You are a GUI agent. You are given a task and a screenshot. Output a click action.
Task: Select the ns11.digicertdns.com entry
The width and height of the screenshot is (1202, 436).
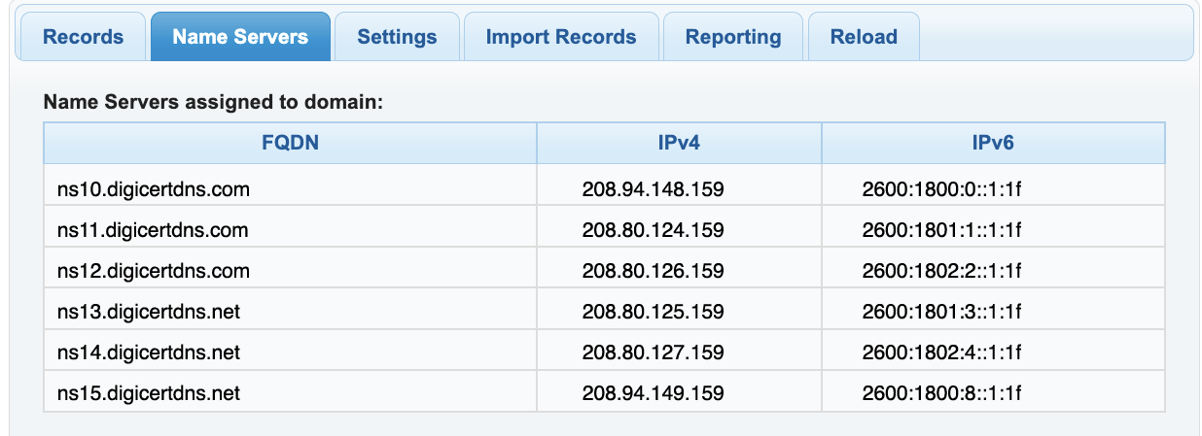pos(153,230)
